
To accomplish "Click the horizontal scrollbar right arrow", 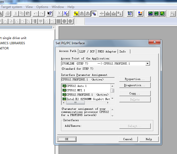I will click(x=108, y=103).
